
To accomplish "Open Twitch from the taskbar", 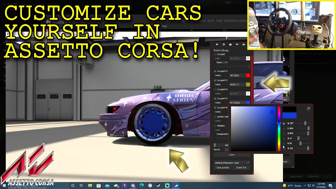I will [x=124, y=186].
